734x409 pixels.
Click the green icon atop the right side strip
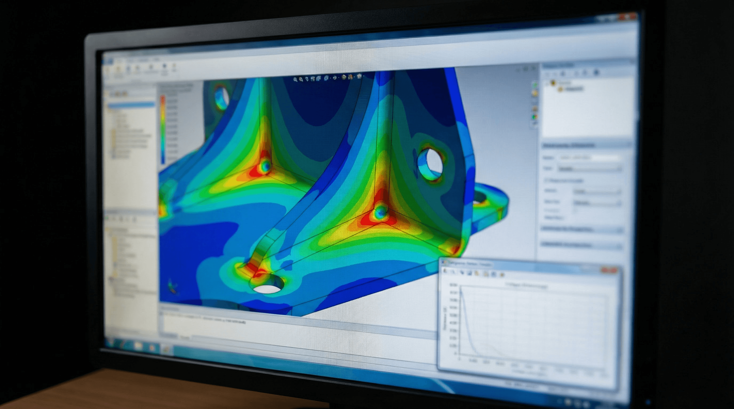pos(535,85)
